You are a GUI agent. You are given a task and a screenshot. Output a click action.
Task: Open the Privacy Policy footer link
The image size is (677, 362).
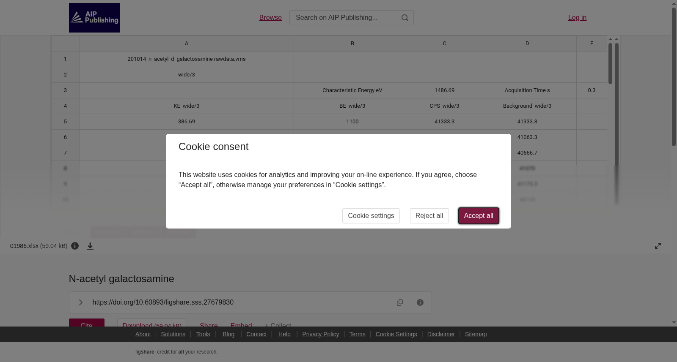[x=321, y=334]
